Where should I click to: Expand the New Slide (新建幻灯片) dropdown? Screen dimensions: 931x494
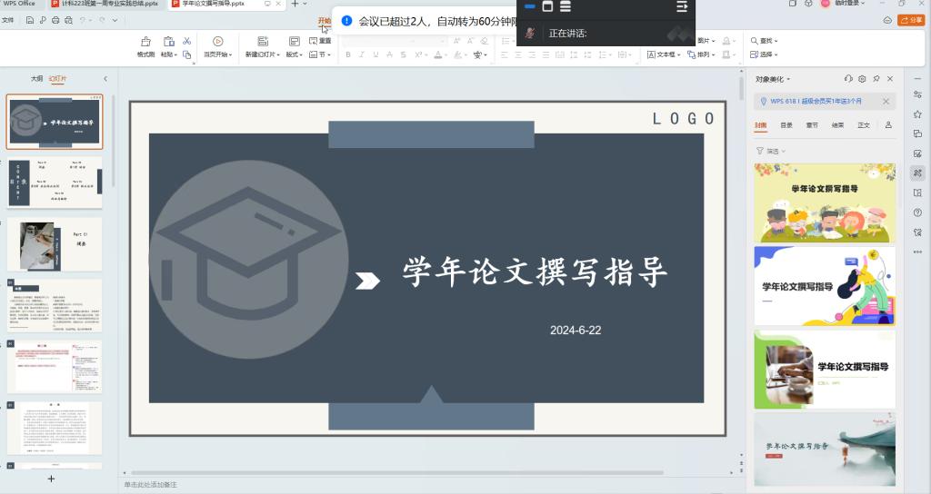[265, 54]
